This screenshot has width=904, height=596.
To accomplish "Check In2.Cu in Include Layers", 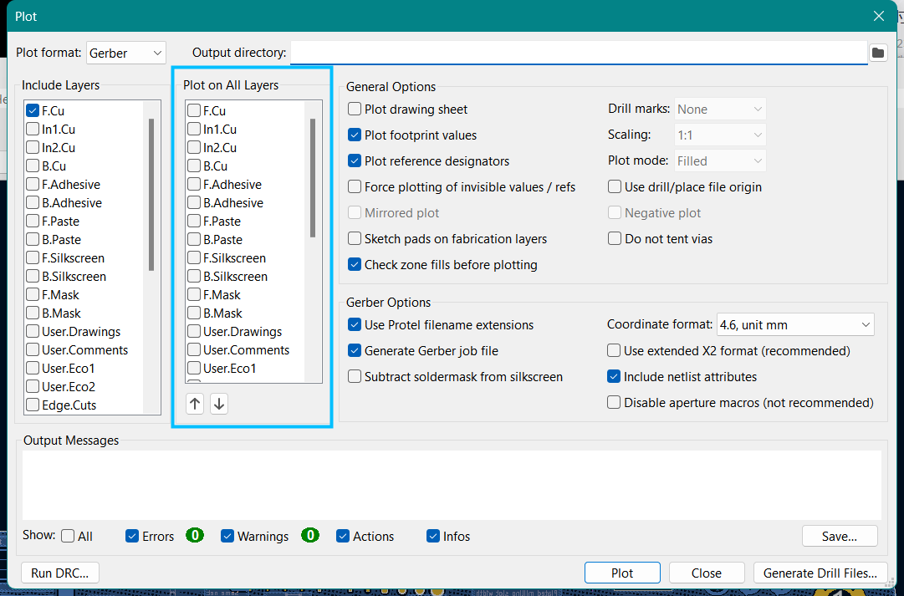I will pyautogui.click(x=33, y=148).
